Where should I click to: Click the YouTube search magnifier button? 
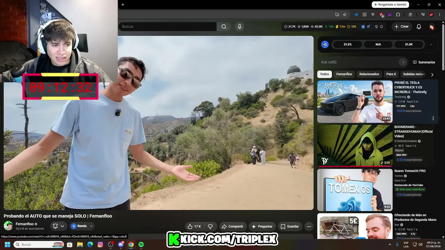point(224,26)
